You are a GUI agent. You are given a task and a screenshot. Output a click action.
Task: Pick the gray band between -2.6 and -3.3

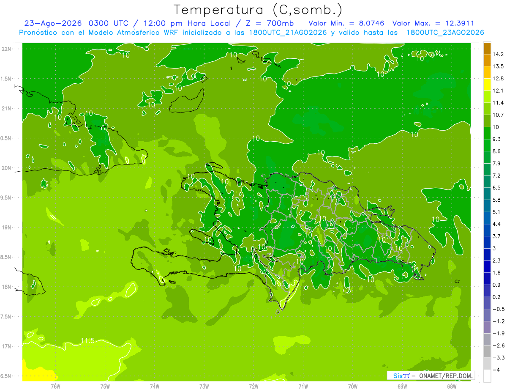pyautogui.click(x=487, y=352)
